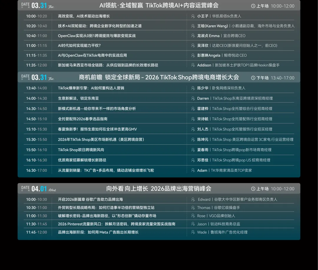Click the person icon next to 王晗(Karen Wang)
Image resolution: width=318 pixels, height=270 pixels.
point(193,26)
